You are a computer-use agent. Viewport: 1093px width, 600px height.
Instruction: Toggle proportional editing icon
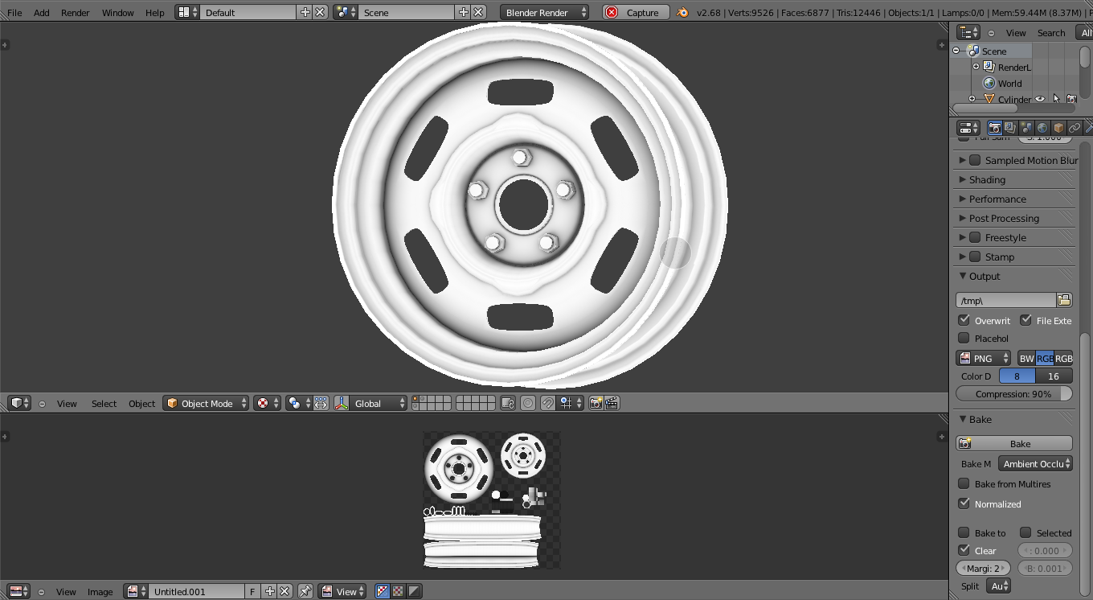point(528,403)
